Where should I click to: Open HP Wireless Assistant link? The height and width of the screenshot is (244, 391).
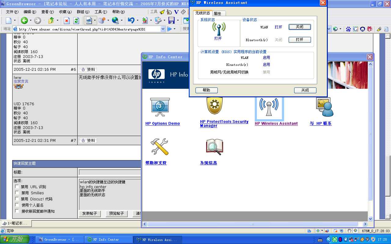(x=276, y=124)
